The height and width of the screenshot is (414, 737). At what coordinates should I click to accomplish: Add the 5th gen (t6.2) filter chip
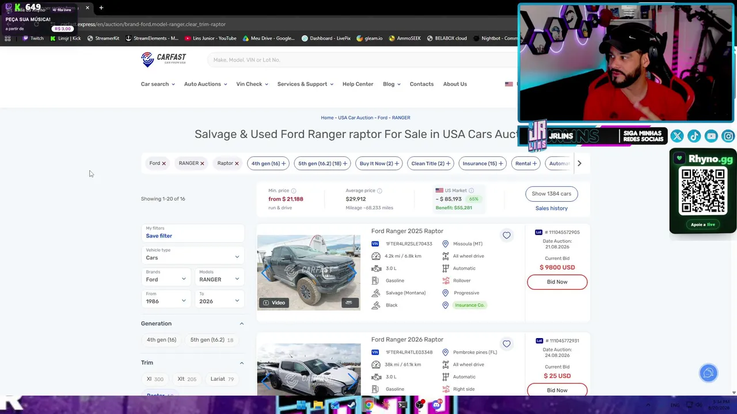tap(322, 163)
